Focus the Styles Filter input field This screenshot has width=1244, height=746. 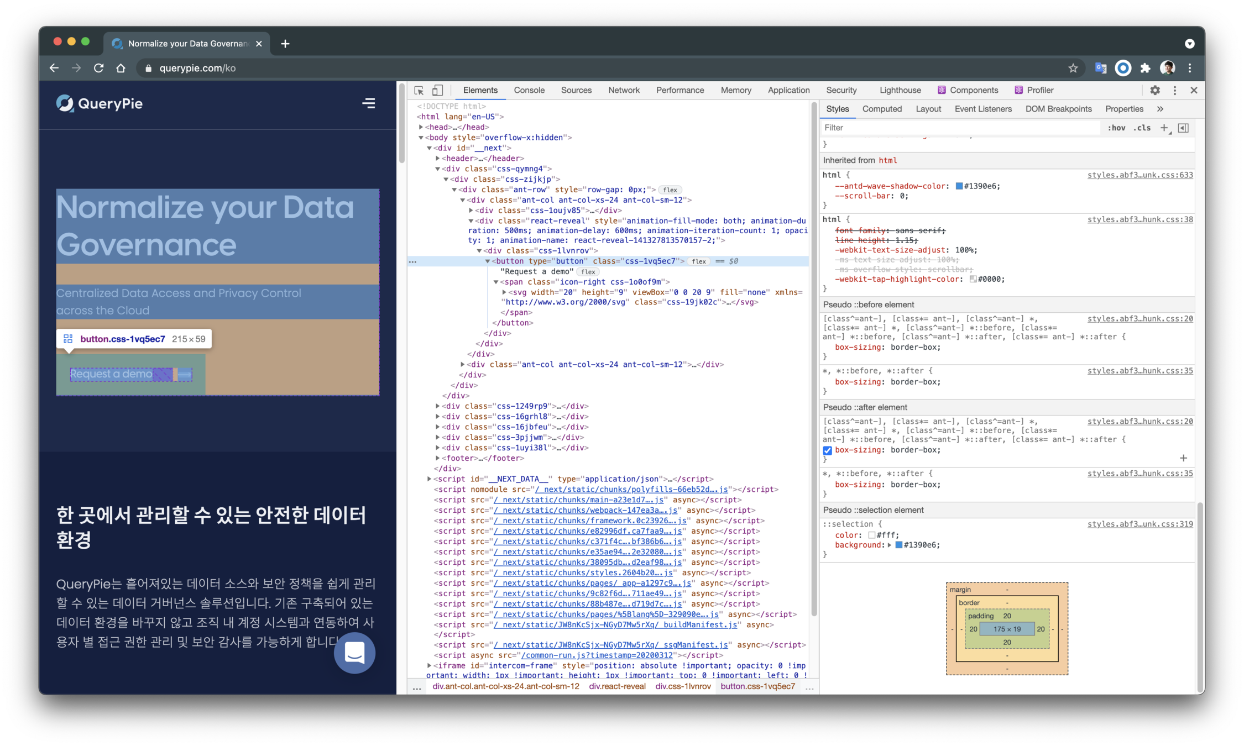[959, 128]
